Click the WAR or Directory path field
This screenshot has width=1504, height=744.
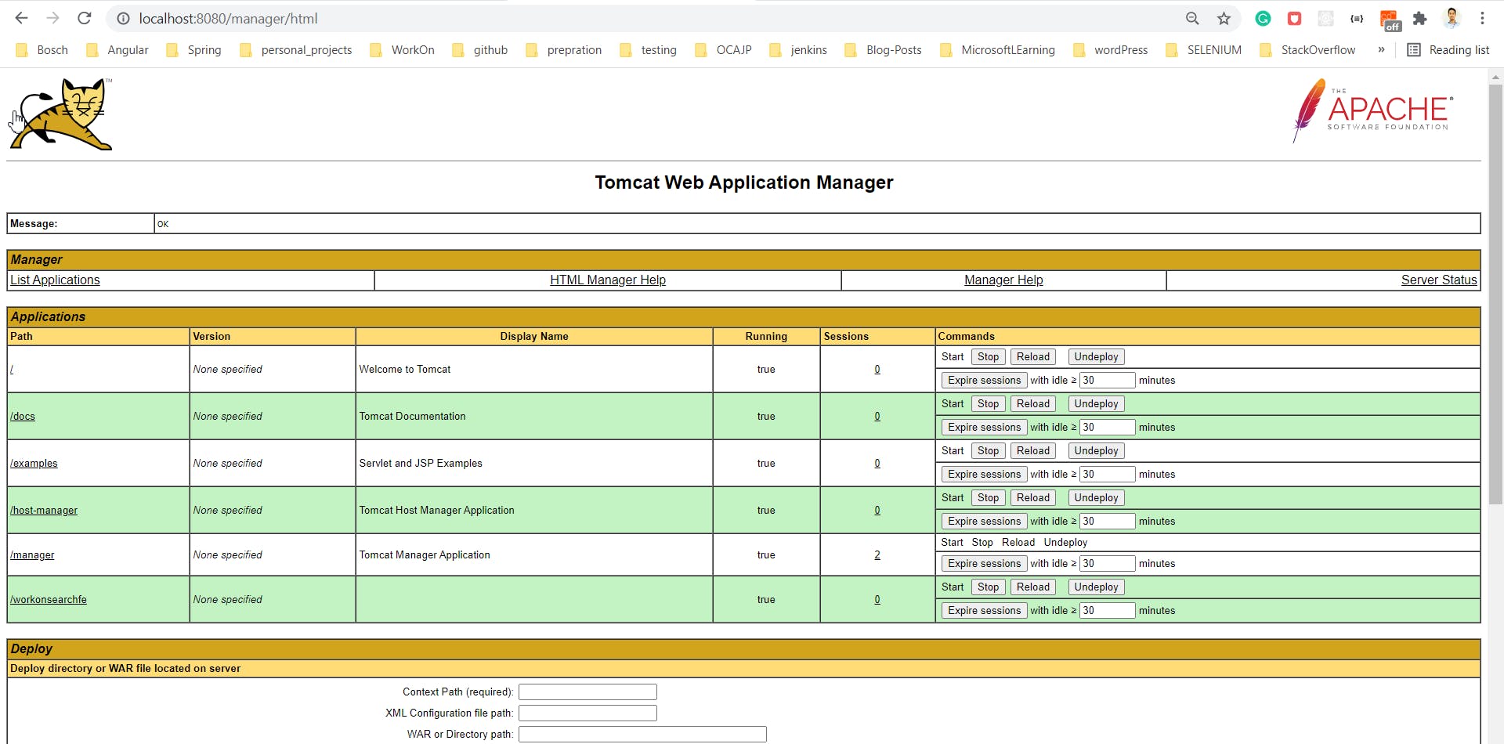coord(642,734)
